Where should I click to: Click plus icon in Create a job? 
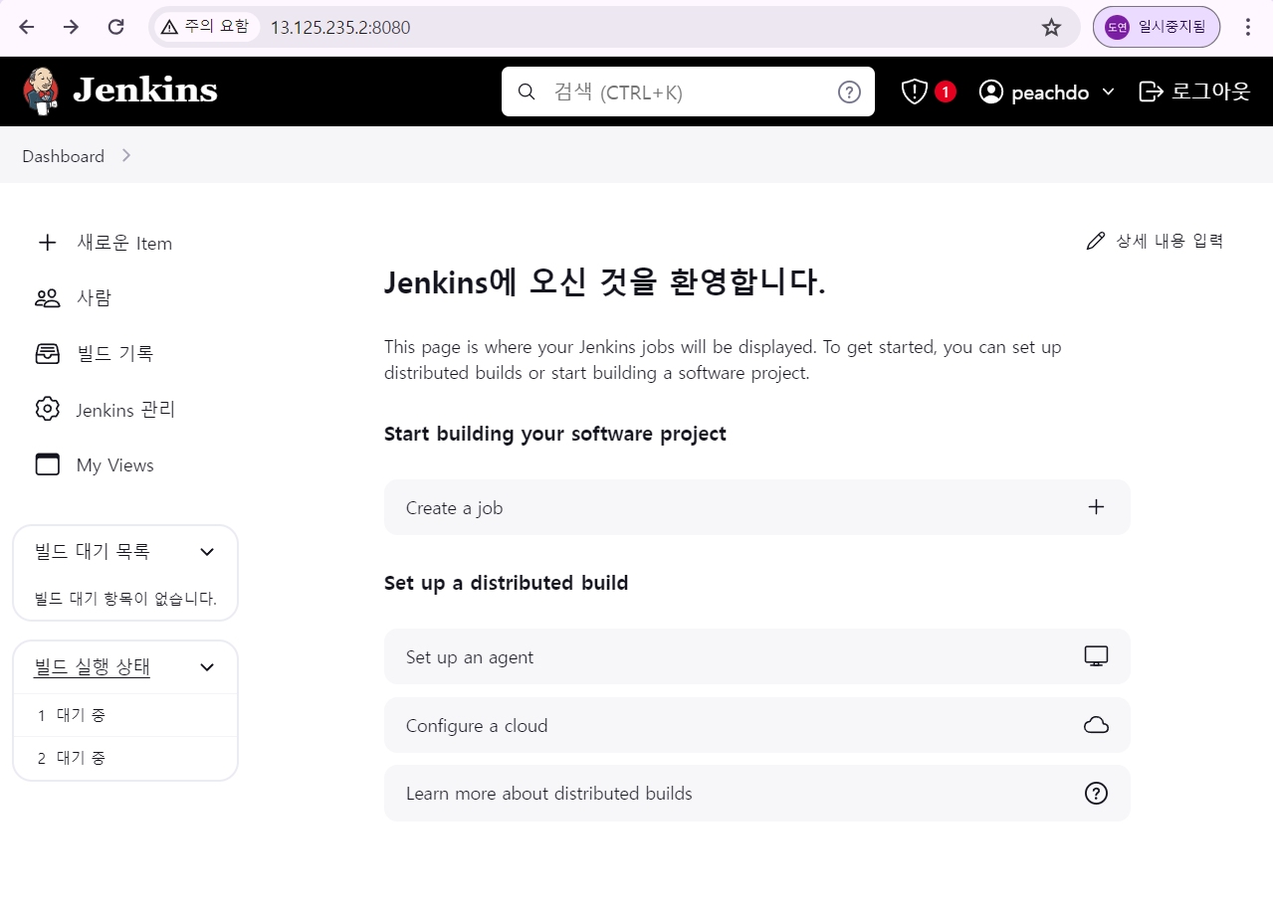click(1096, 507)
